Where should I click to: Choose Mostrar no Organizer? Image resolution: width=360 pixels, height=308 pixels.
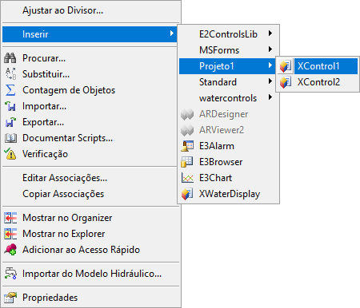click(90, 218)
